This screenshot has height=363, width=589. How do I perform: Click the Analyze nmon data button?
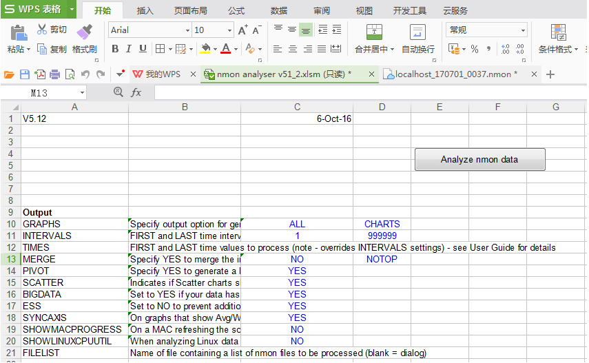pyautogui.click(x=479, y=159)
